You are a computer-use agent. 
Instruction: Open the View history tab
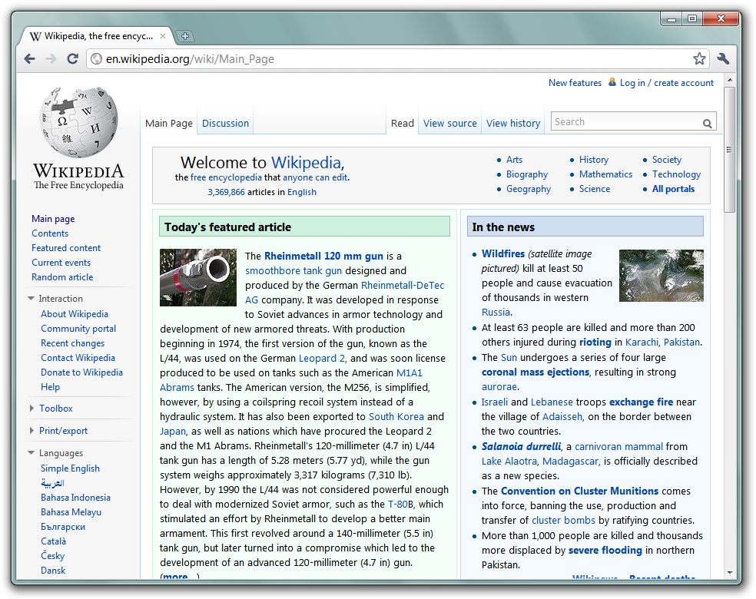pos(512,124)
